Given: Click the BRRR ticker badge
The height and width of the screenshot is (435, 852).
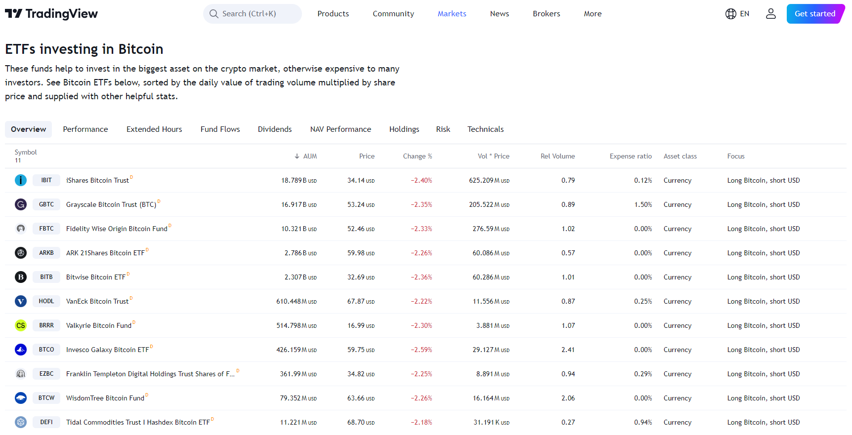Looking at the screenshot, I should [46, 325].
